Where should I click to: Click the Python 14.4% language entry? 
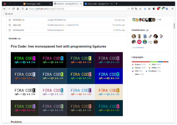coord(139,68)
